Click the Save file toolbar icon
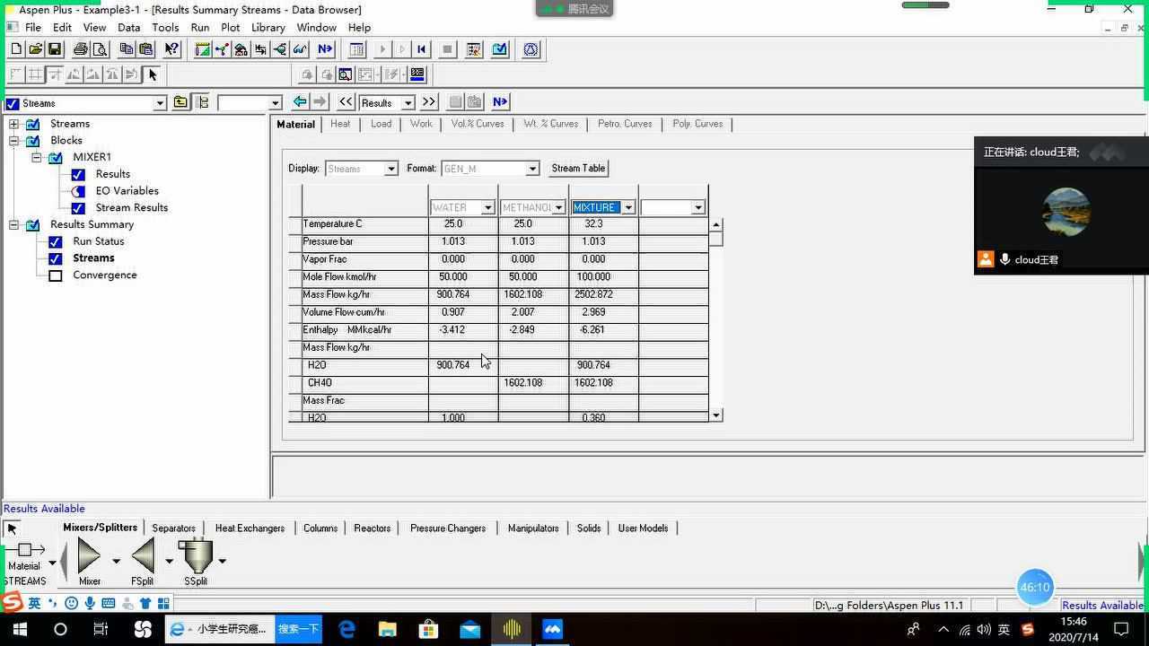Image resolution: width=1149 pixels, height=646 pixels. (x=55, y=49)
